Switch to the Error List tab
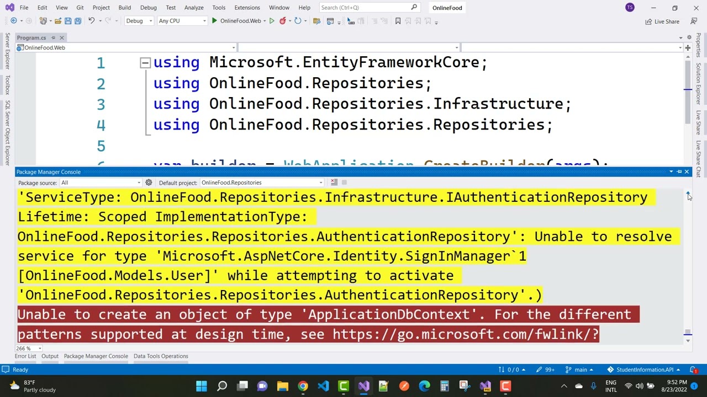The height and width of the screenshot is (397, 707). pyautogui.click(x=25, y=356)
